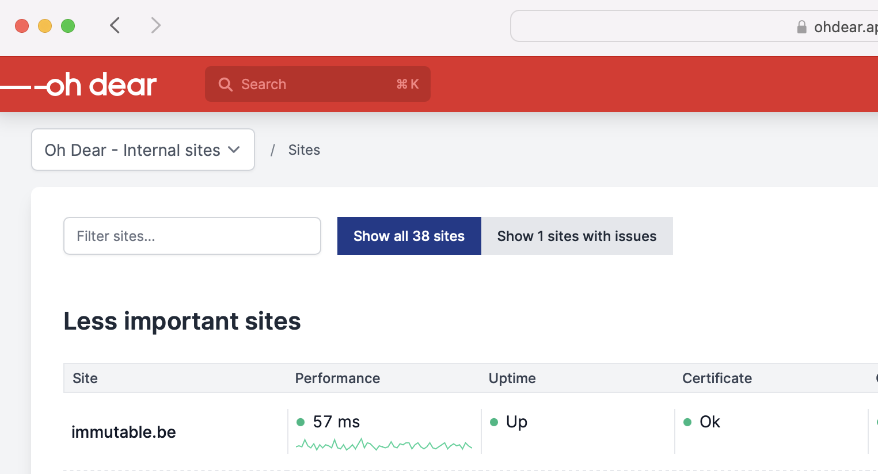The image size is (878, 474).
Task: Click the Performance column header
Action: coord(337,378)
